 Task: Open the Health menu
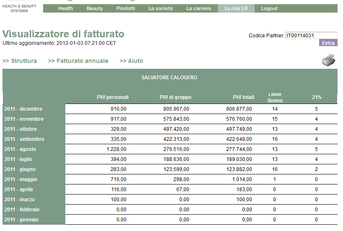[65, 8]
